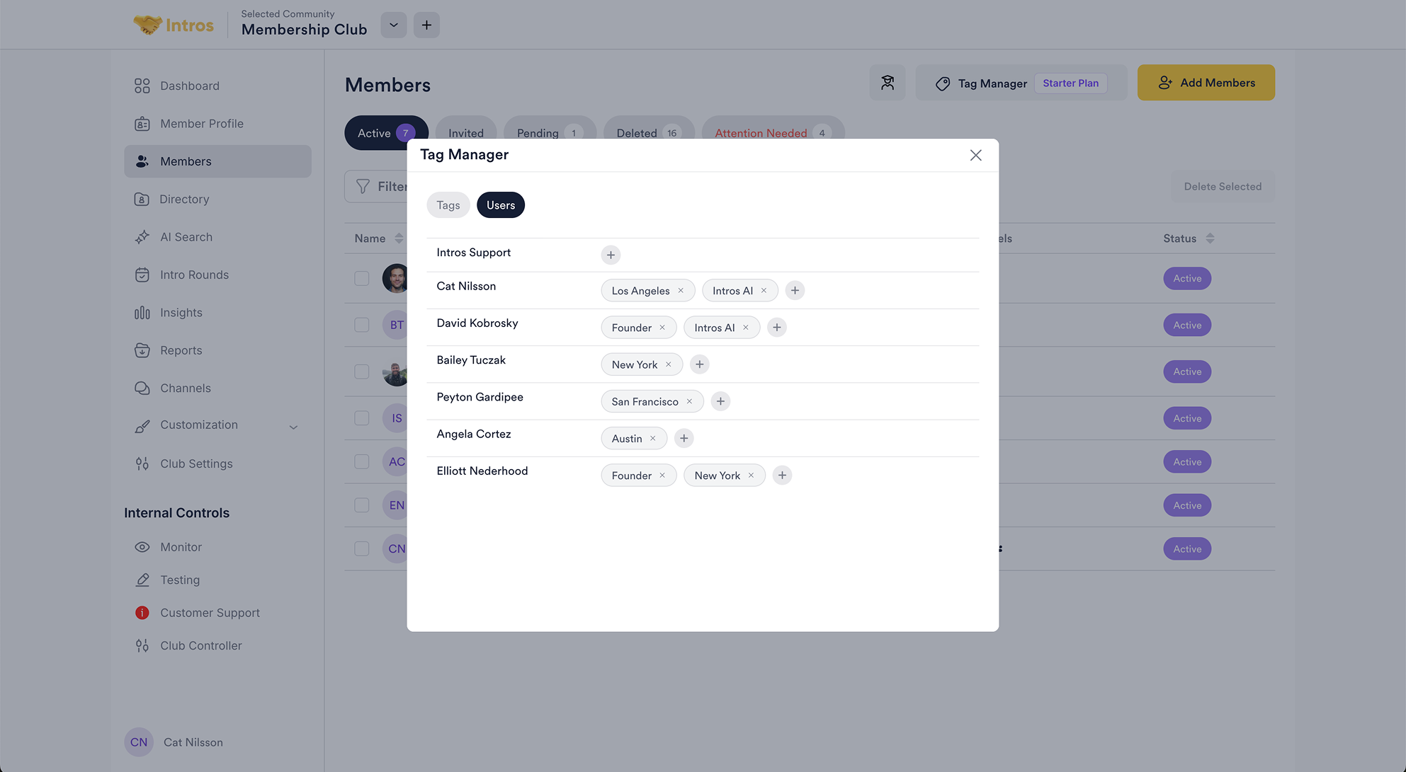Image resolution: width=1406 pixels, height=772 pixels.
Task: Add a tag to Elliott Nederhood
Action: point(782,476)
